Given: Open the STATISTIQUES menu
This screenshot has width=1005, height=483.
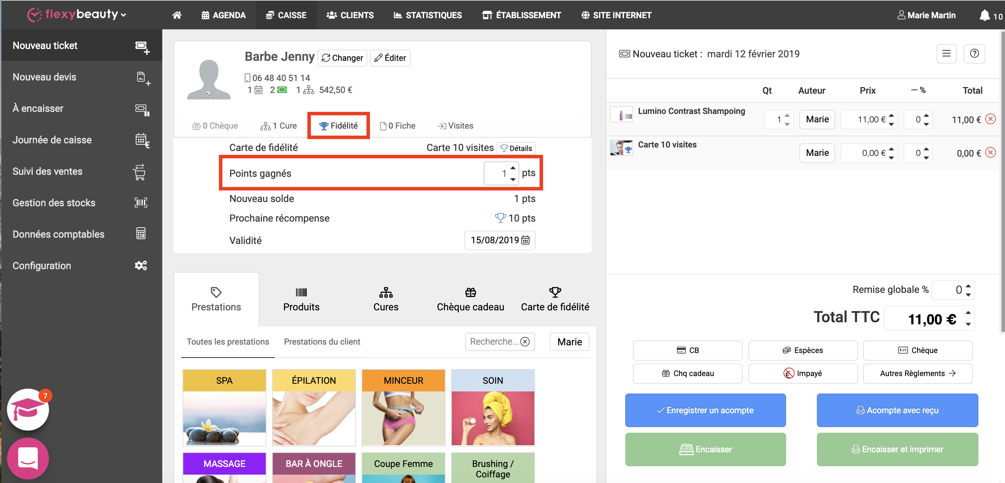Looking at the screenshot, I should pyautogui.click(x=428, y=15).
